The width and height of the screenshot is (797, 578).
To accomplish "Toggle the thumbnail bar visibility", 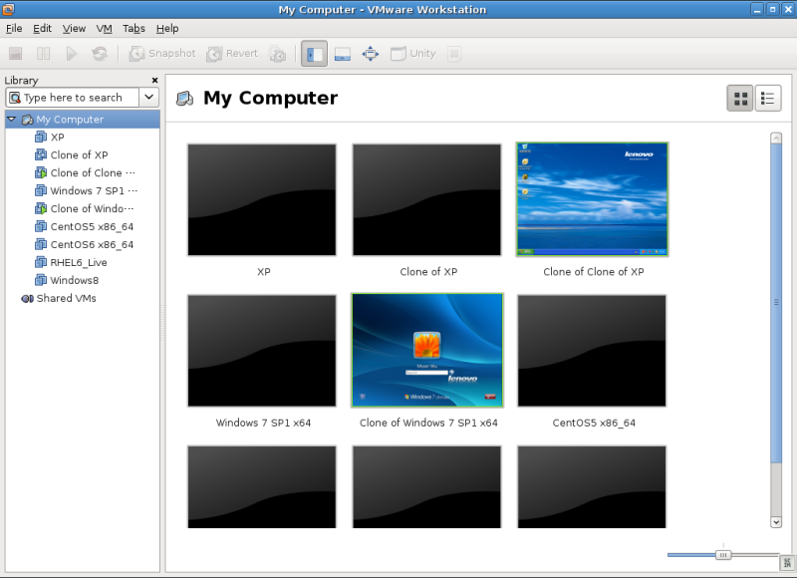I will (343, 53).
